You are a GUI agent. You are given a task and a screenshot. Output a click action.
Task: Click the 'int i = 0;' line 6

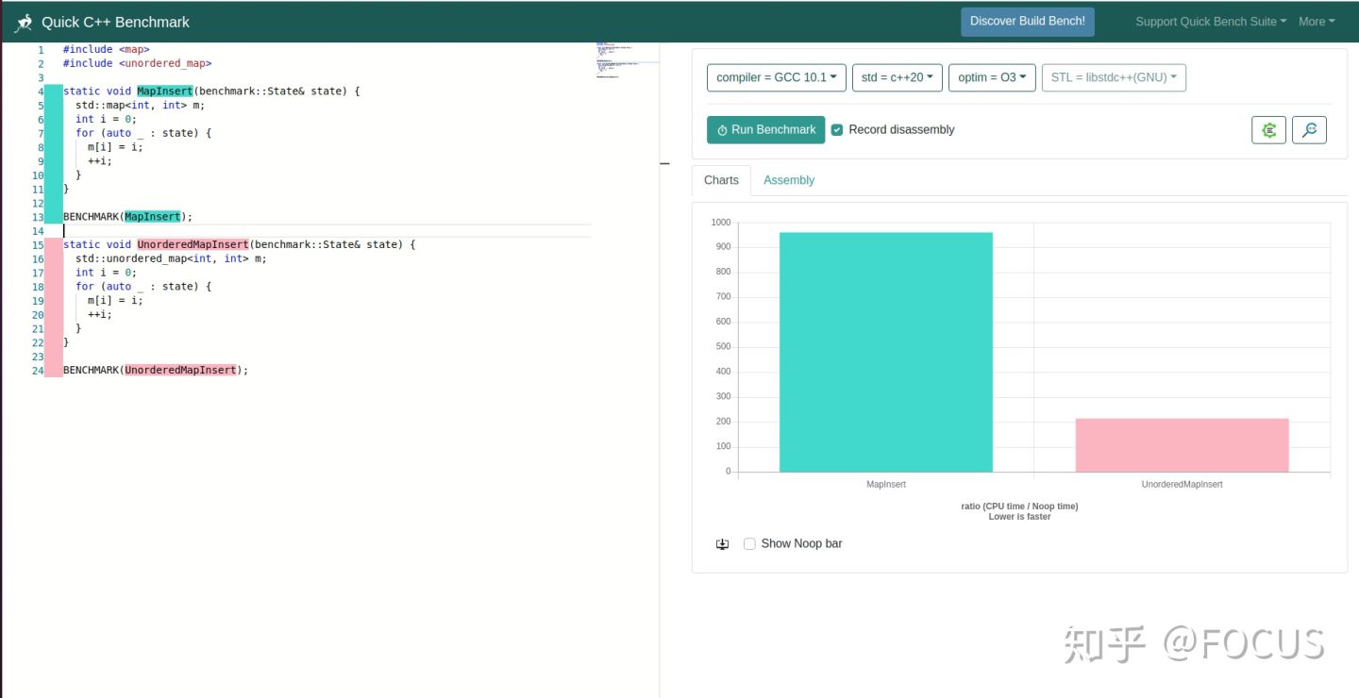point(107,120)
